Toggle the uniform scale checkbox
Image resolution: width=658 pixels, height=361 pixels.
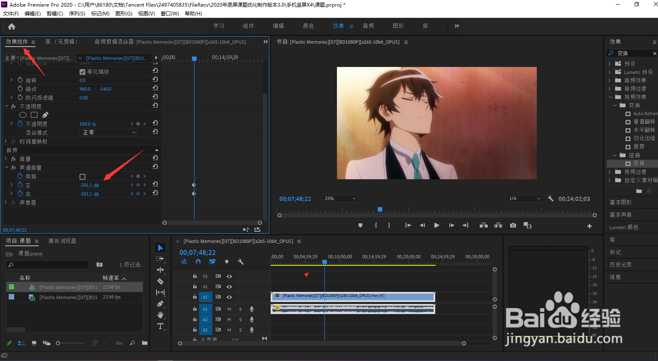82,72
